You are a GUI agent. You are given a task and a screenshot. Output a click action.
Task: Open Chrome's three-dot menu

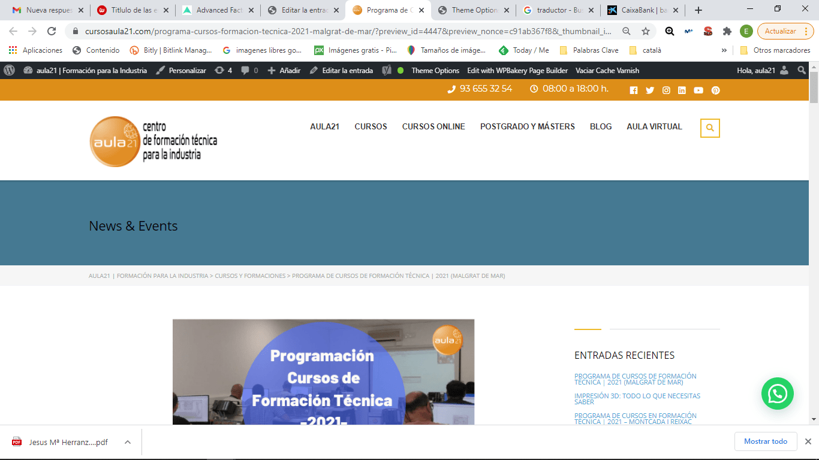(x=806, y=31)
